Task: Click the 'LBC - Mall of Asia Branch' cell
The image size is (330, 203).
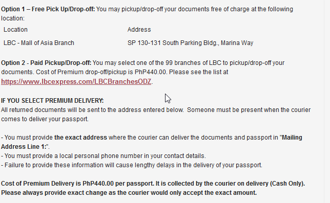Action: 39,43
